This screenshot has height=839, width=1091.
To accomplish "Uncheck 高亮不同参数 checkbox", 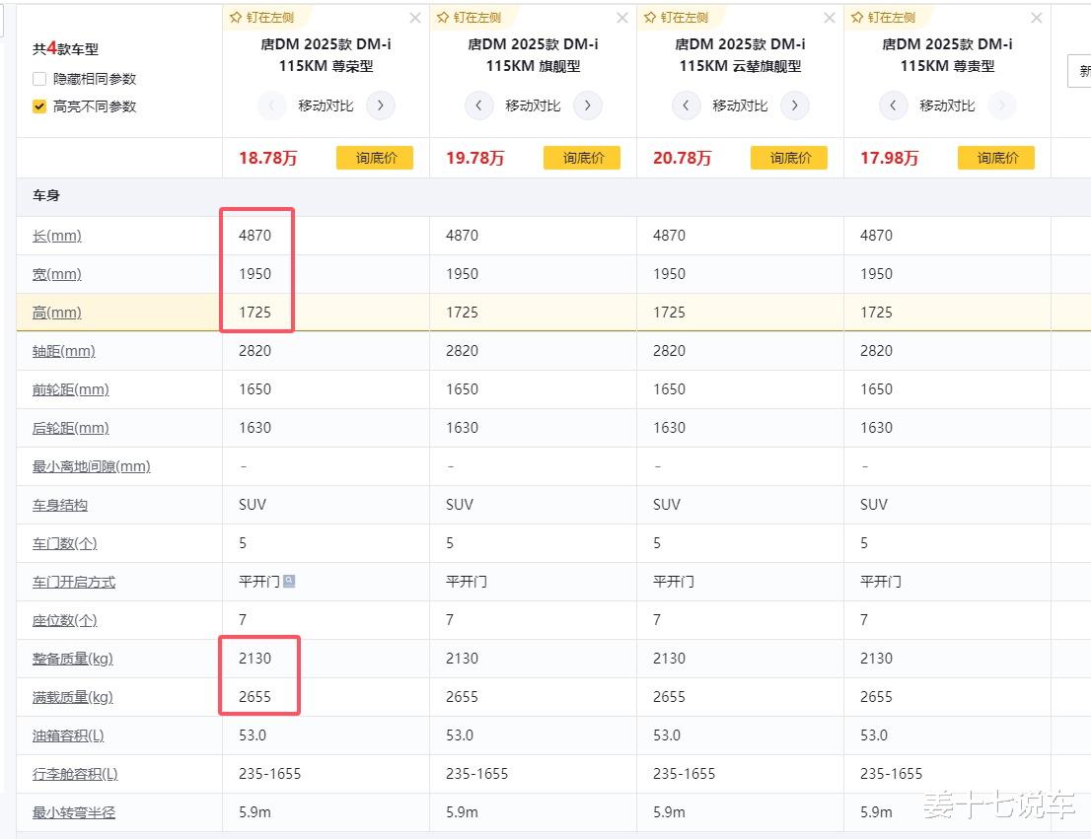I will [x=39, y=106].
